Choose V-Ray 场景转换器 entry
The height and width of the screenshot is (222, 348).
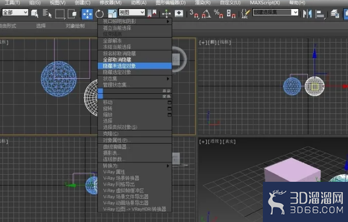coord(135,178)
